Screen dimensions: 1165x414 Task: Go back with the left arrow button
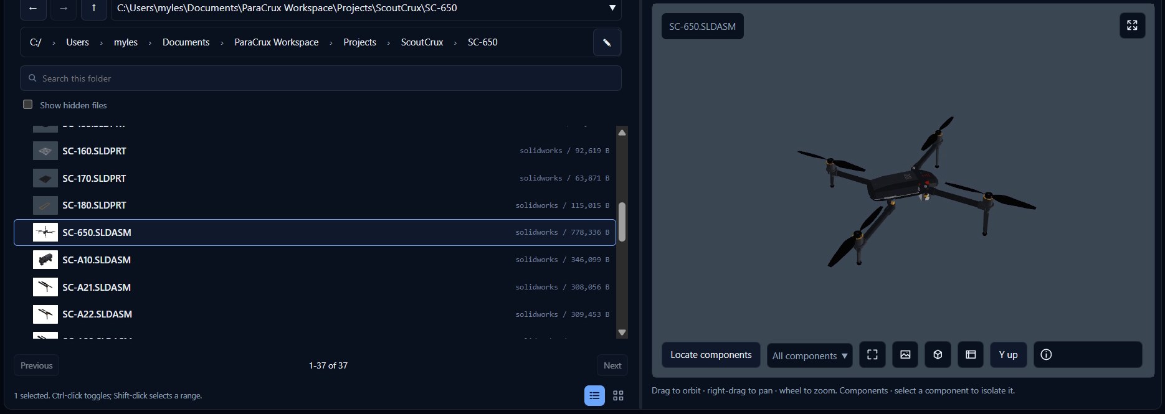click(33, 8)
